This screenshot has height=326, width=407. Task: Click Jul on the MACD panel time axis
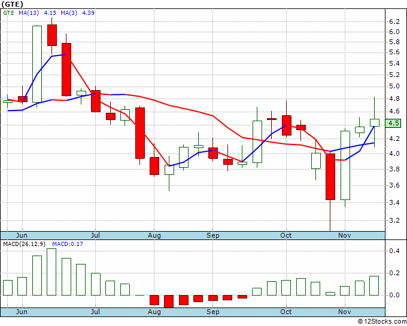coord(95,312)
